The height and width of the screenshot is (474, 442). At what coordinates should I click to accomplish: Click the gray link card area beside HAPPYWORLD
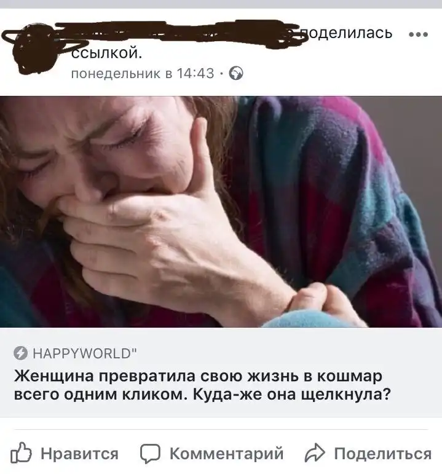click(287, 353)
